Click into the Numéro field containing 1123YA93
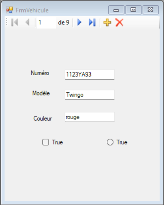The image size is (164, 205). pyautogui.click(x=89, y=74)
